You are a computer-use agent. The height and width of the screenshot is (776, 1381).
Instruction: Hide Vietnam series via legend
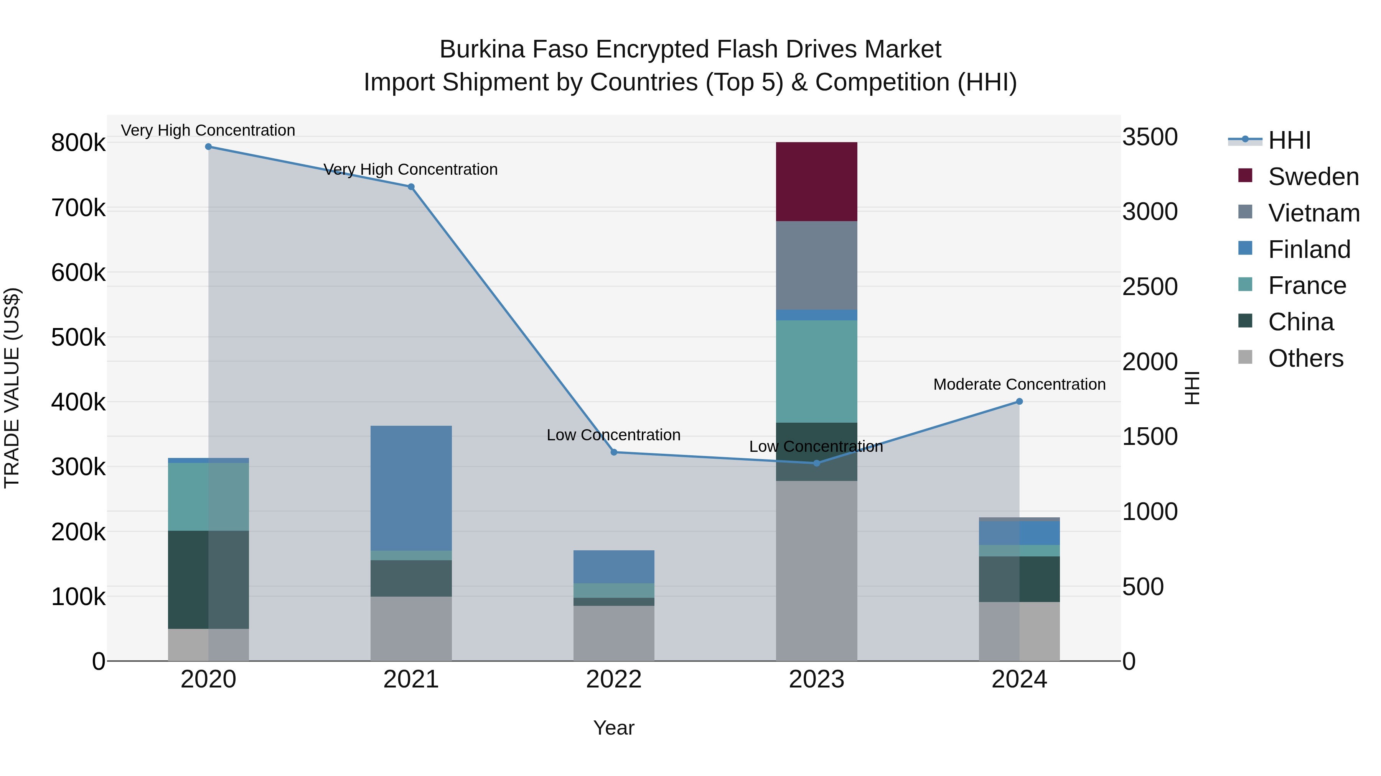click(1299, 213)
